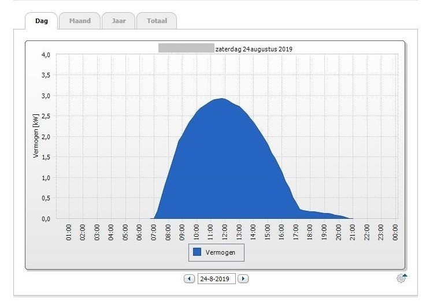
Task: Switch to the Maand tab
Action: [80, 21]
